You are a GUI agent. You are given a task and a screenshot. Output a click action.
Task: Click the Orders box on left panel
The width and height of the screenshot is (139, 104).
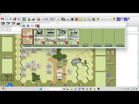point(7,44)
